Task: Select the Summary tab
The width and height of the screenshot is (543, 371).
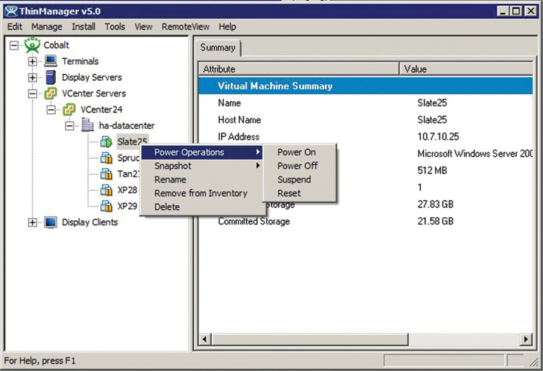Action: pyautogui.click(x=217, y=48)
